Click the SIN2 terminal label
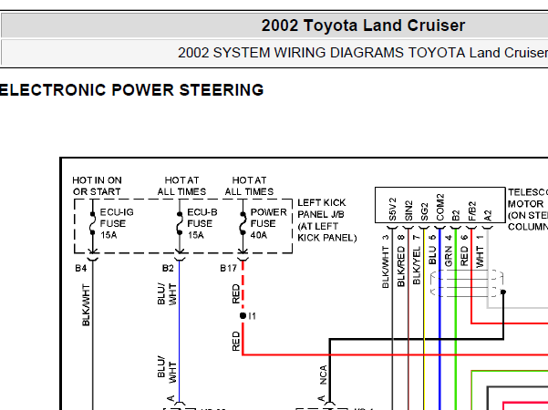Screen dimensions: 548x410 tap(408, 210)
